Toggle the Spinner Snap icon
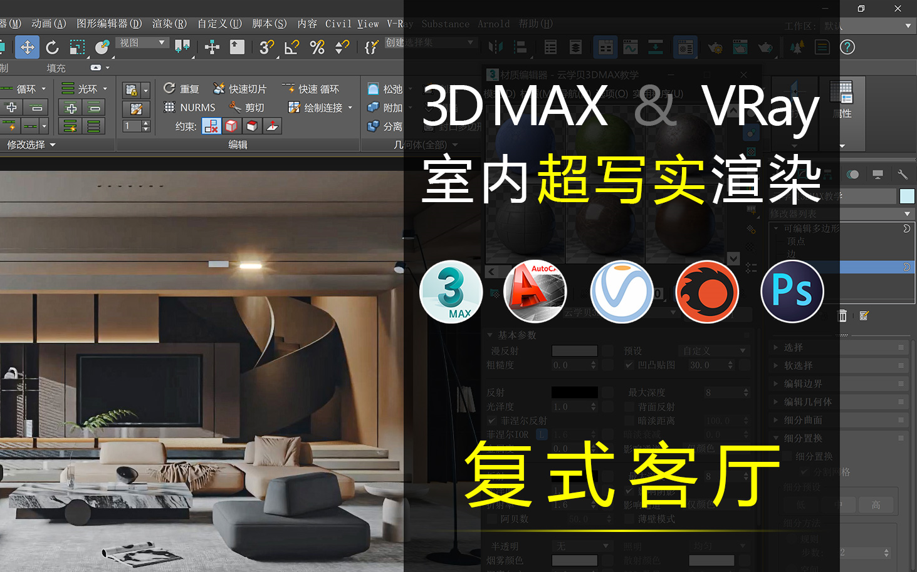Viewport: 917px width, 572px height. (342, 47)
